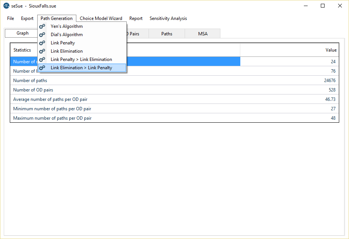Viewport: 349px width, 239px height.
Task: Click the seSue app icon in title bar
Action: tap(6, 6)
